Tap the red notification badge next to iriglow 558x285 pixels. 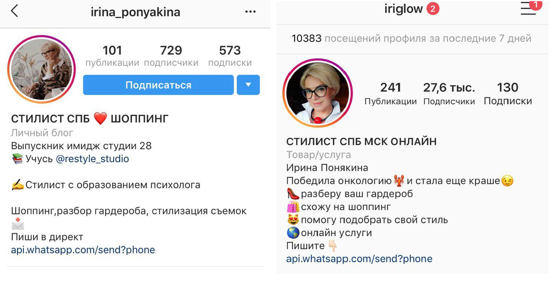pyautogui.click(x=433, y=9)
